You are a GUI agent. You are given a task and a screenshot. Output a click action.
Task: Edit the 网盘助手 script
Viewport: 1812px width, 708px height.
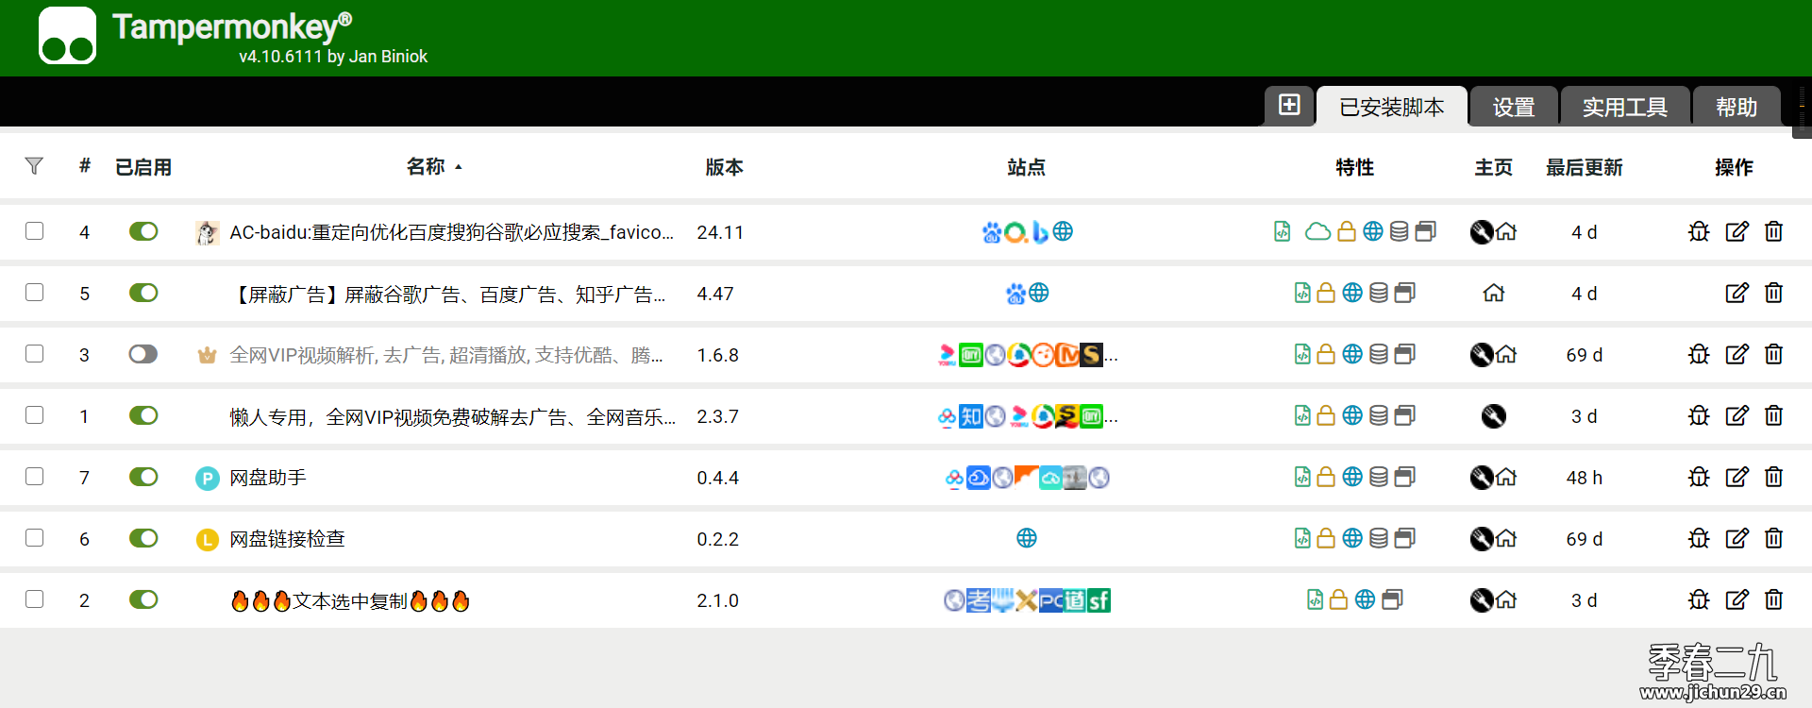(1736, 477)
